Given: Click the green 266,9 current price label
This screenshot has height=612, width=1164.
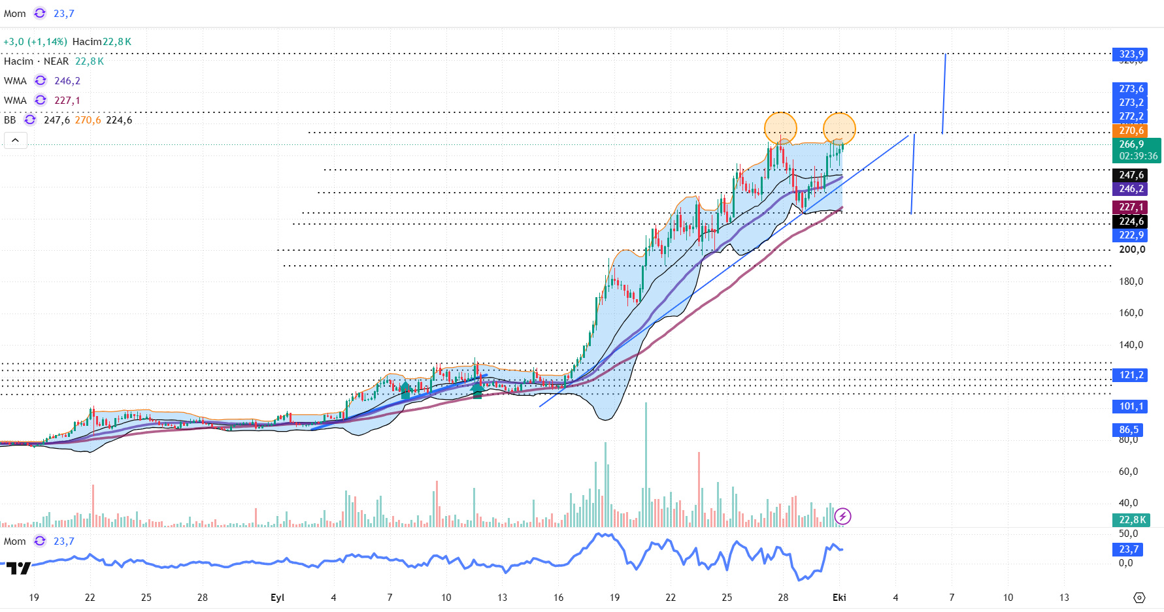Looking at the screenshot, I should tap(1137, 150).
